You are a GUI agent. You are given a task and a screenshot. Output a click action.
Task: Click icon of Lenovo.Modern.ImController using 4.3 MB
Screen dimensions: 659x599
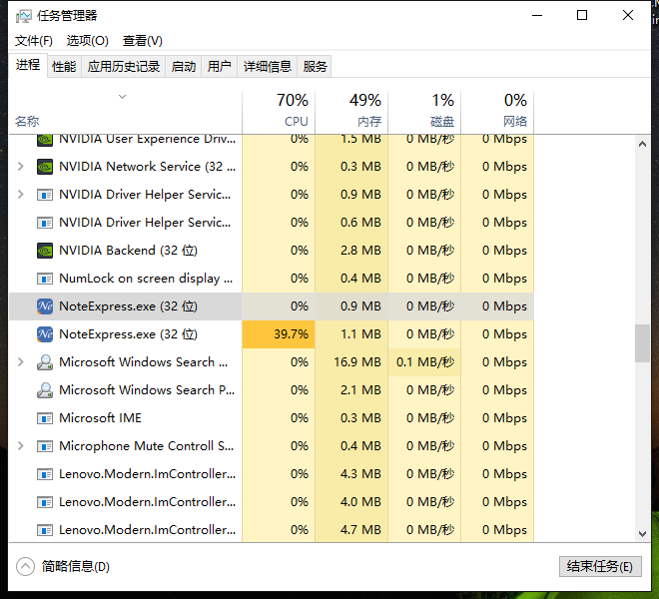(45, 474)
